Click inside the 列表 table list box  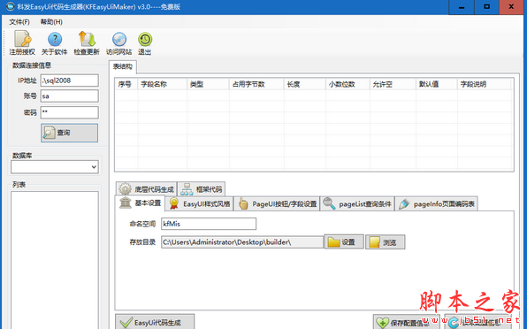[55, 260]
